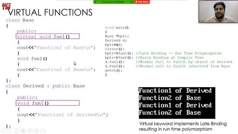
Task: Click the boxed 'virtual void fun1()' line
Action: pyautogui.click(x=48, y=36)
